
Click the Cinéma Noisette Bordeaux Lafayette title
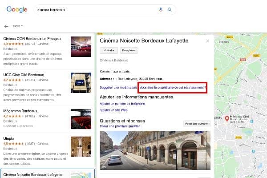[144, 40]
